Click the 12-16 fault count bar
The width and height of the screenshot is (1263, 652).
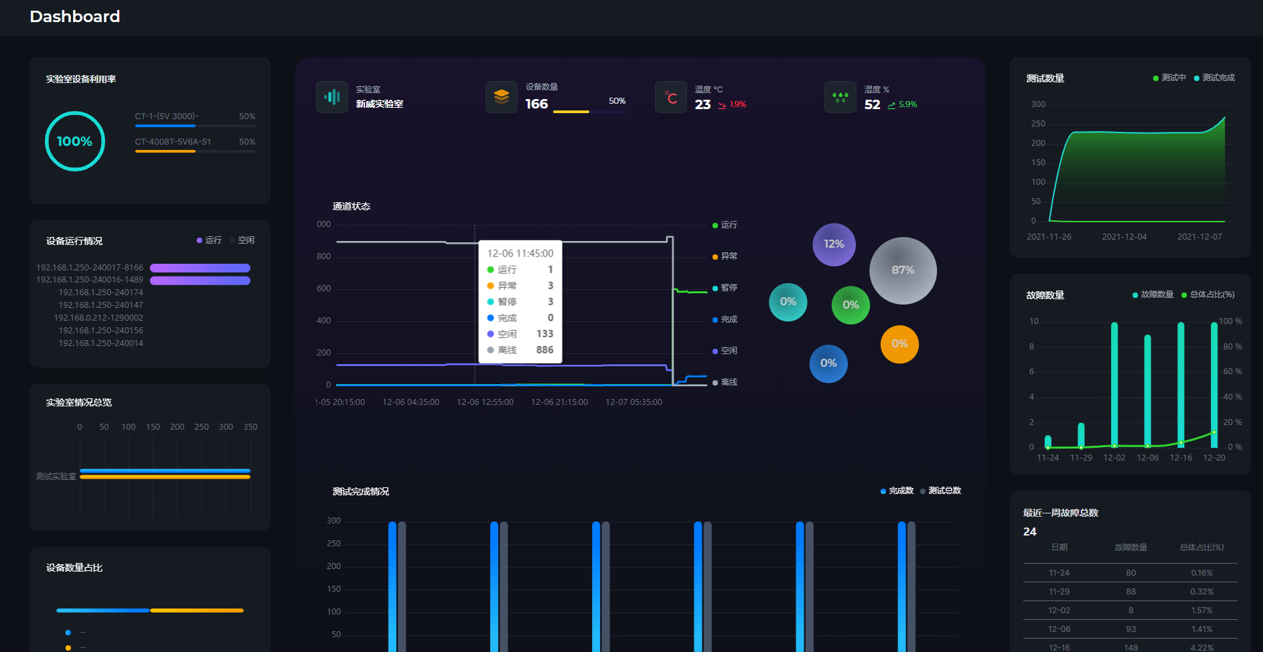point(1181,384)
